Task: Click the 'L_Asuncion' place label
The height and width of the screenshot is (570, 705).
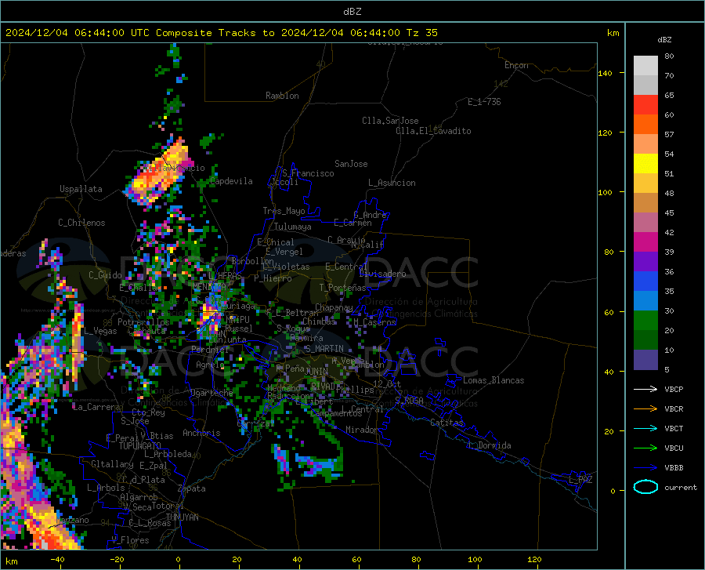Action: (x=392, y=183)
